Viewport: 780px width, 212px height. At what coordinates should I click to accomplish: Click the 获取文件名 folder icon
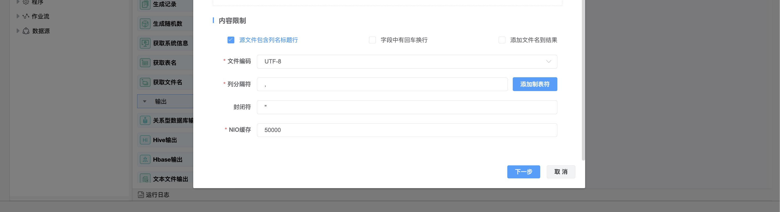(145, 82)
